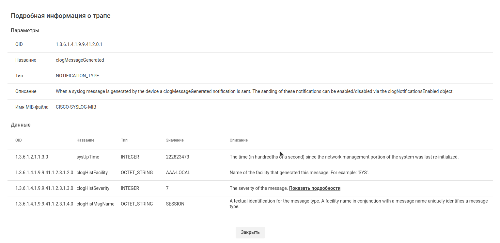Select the clogMessageGenerated name value

(80, 60)
